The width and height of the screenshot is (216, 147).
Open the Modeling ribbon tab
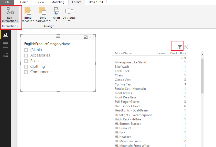click(58, 2)
